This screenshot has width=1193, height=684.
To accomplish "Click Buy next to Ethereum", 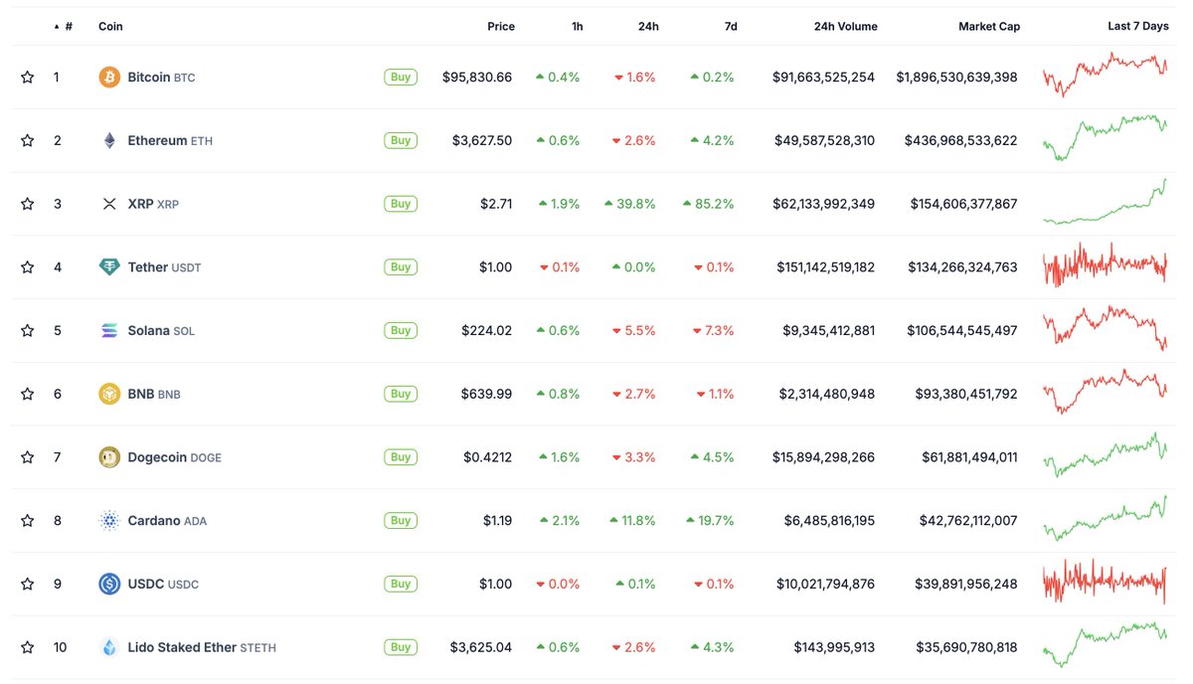I will tap(401, 140).
